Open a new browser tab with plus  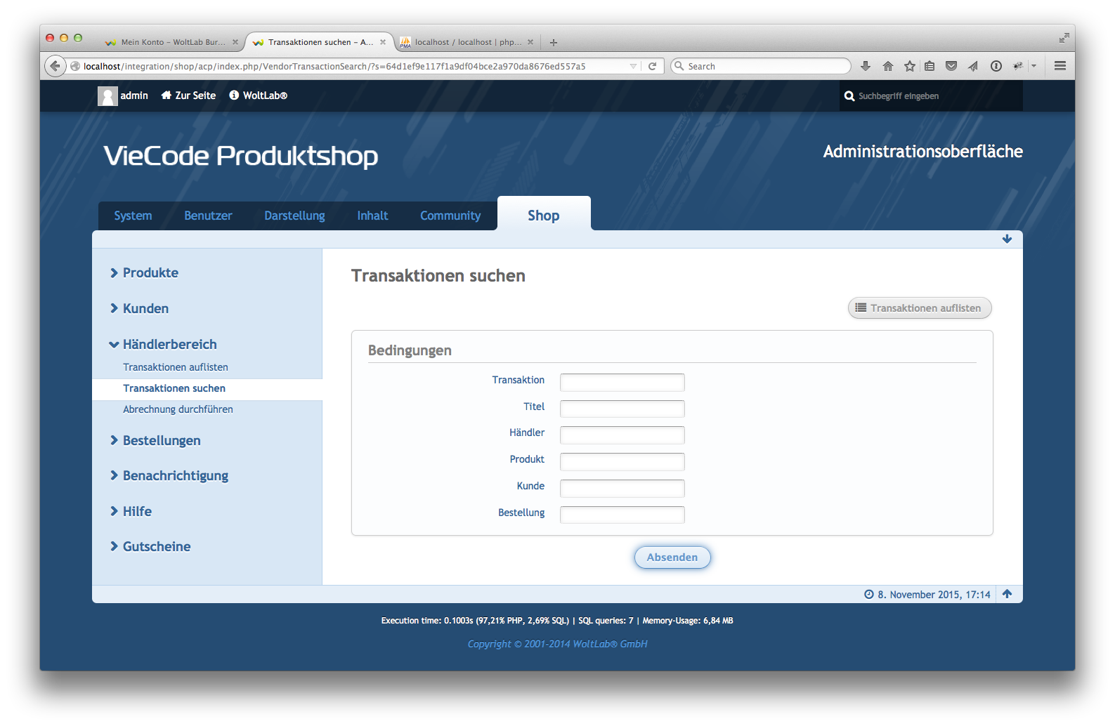point(554,42)
